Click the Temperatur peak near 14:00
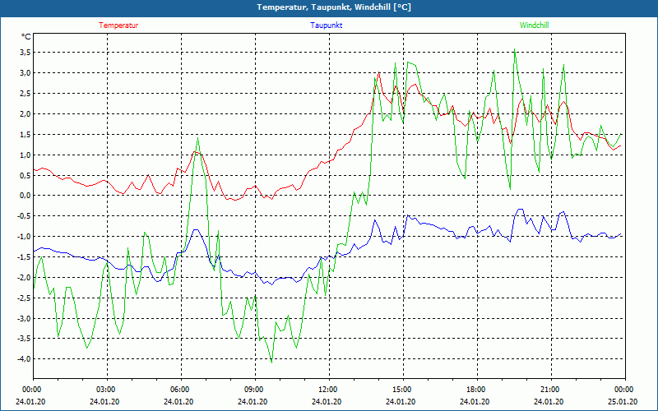Screen dimensions: 658x411 point(379,72)
